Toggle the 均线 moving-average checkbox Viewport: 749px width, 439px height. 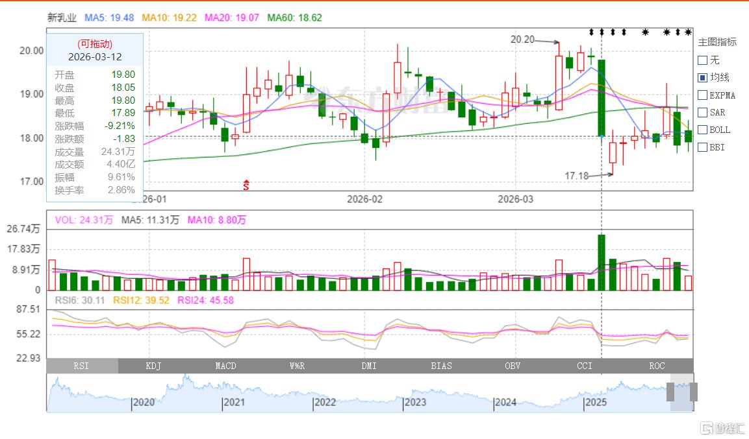(703, 77)
